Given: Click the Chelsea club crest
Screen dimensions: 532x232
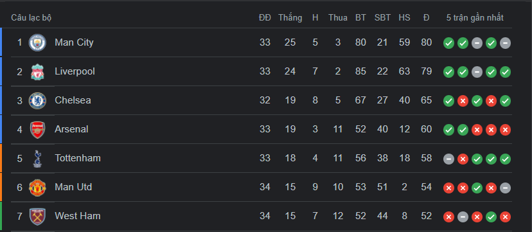Looking at the screenshot, I should tap(37, 101).
